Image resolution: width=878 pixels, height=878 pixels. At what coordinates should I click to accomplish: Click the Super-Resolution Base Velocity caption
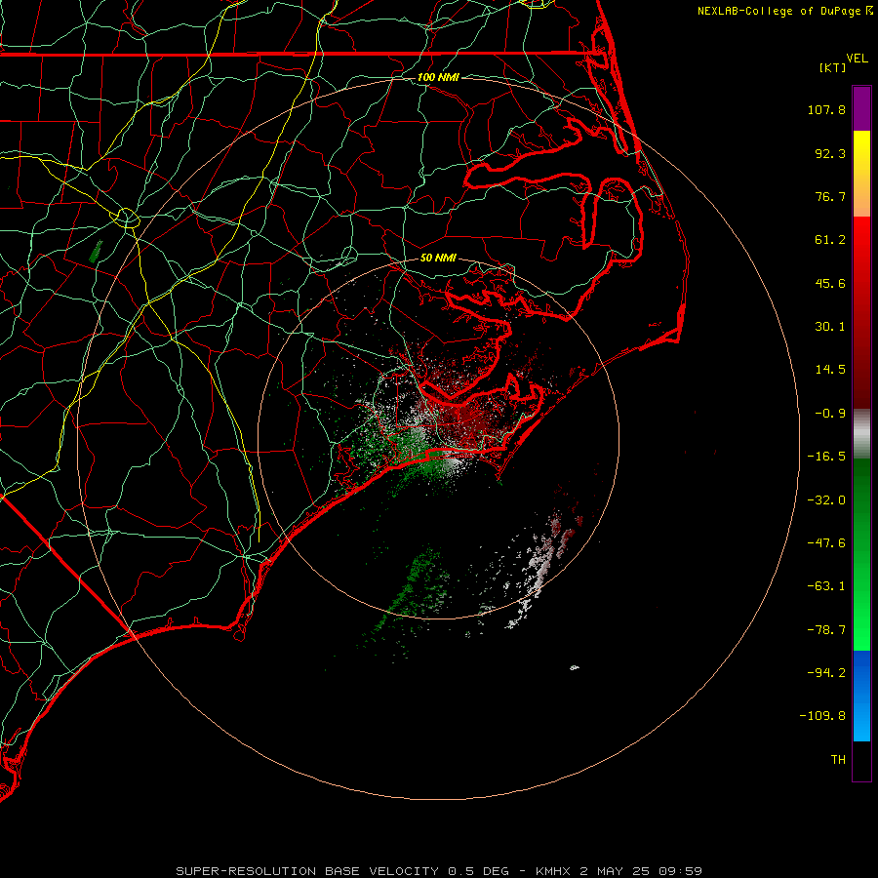438,871
